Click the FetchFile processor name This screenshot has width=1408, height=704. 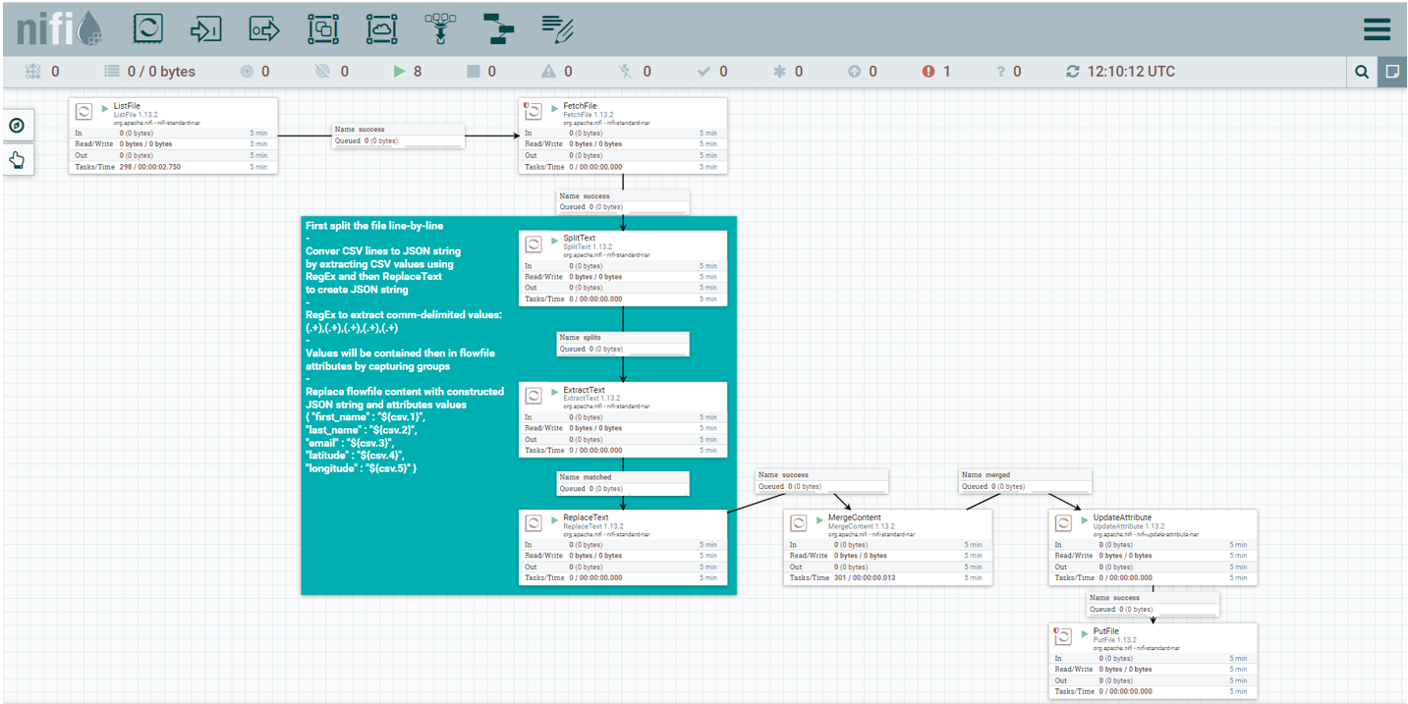pyautogui.click(x=580, y=105)
